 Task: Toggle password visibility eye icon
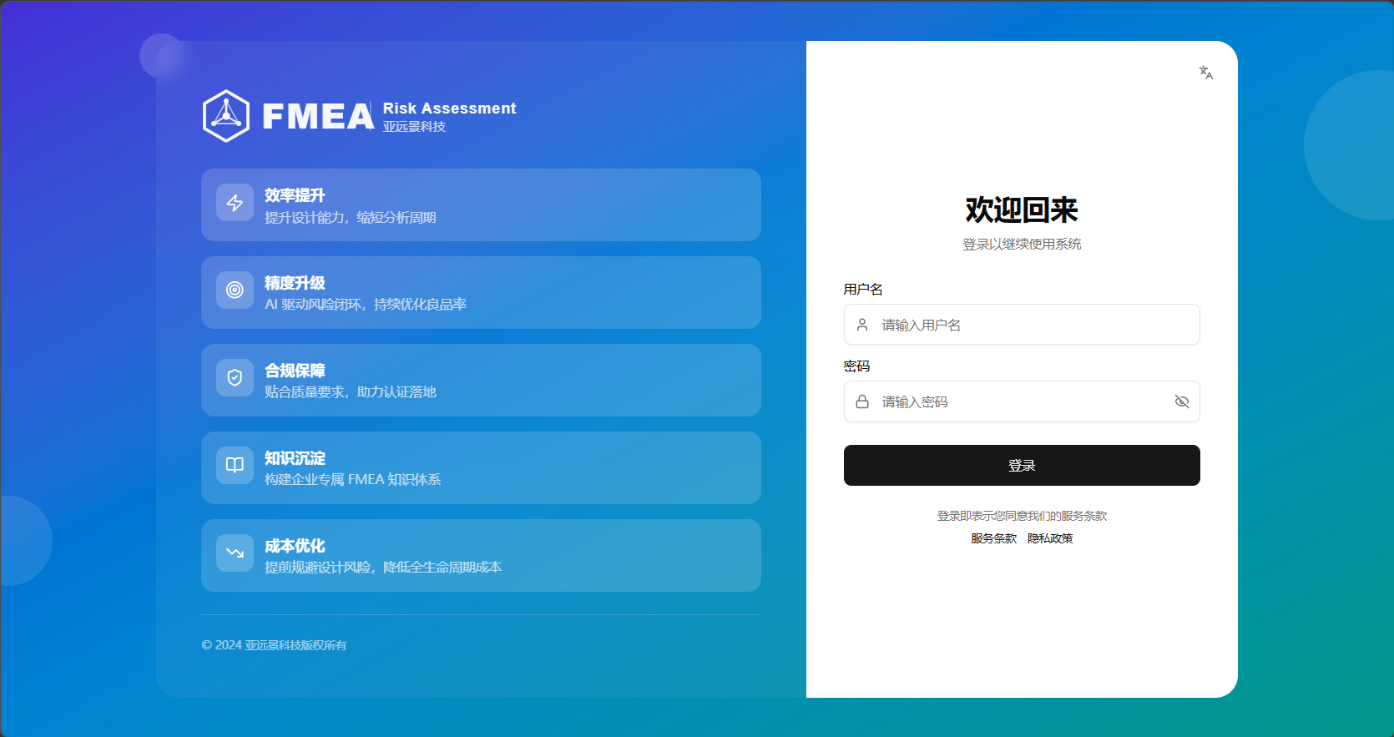[x=1181, y=401]
